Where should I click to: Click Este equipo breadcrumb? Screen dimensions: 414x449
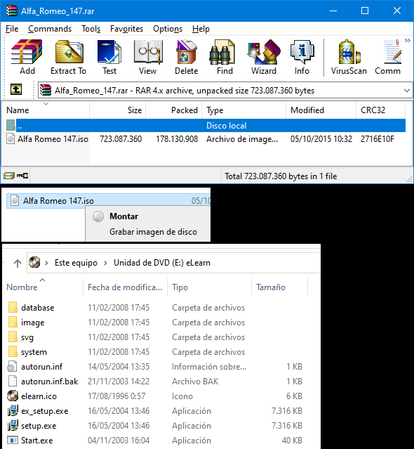pyautogui.click(x=76, y=263)
